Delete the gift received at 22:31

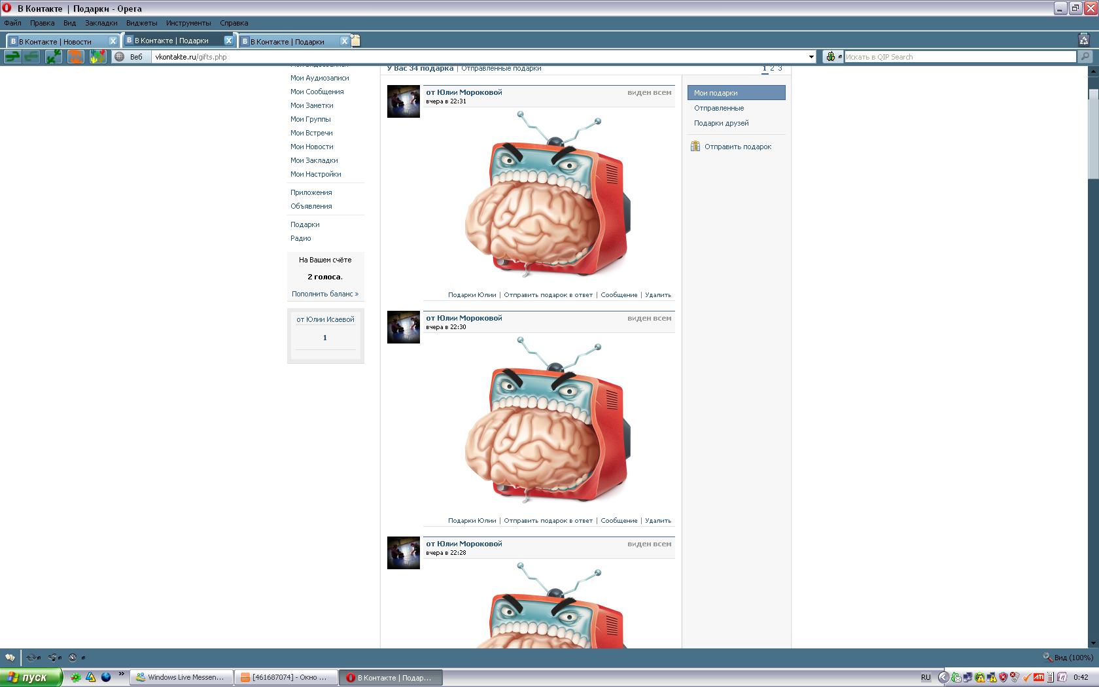[x=658, y=294]
